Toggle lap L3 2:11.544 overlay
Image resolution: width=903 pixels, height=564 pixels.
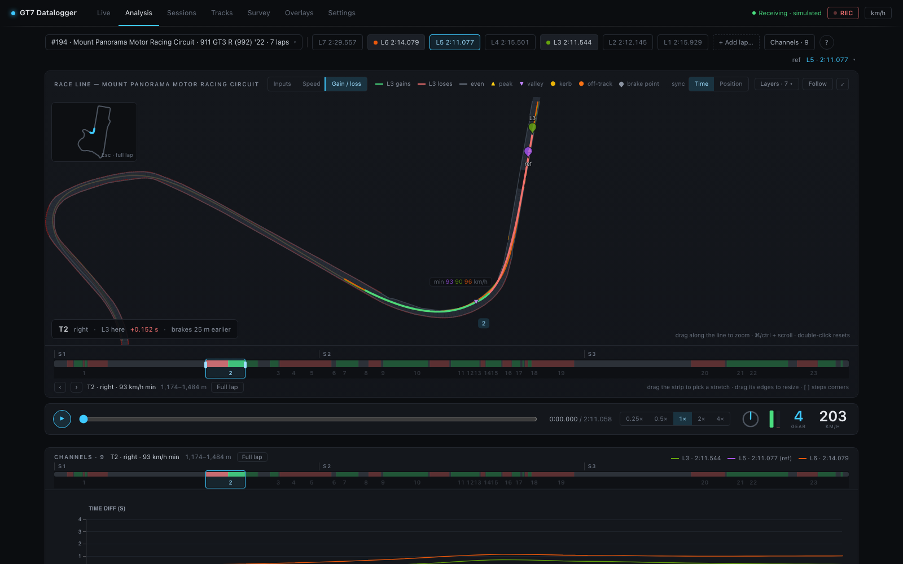tap(569, 42)
